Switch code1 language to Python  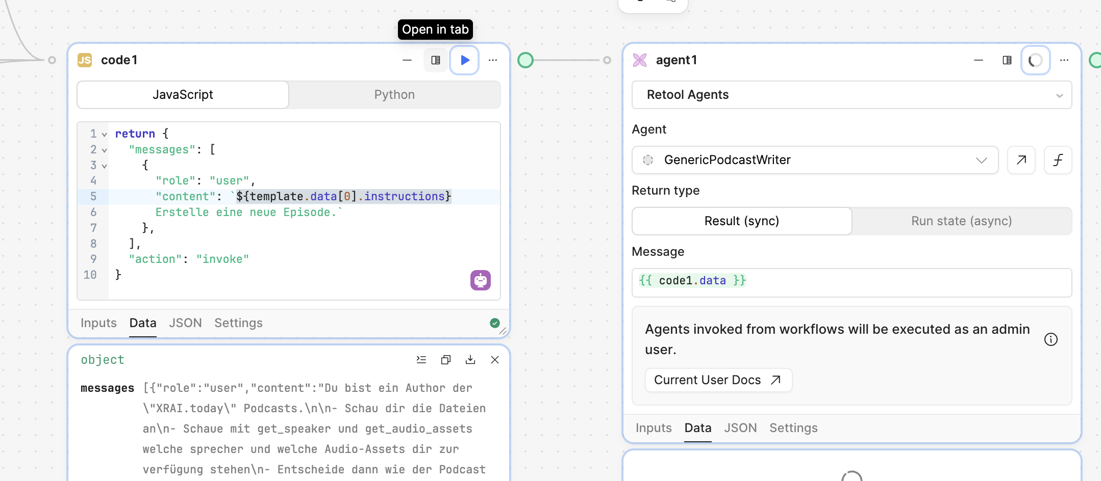(394, 95)
